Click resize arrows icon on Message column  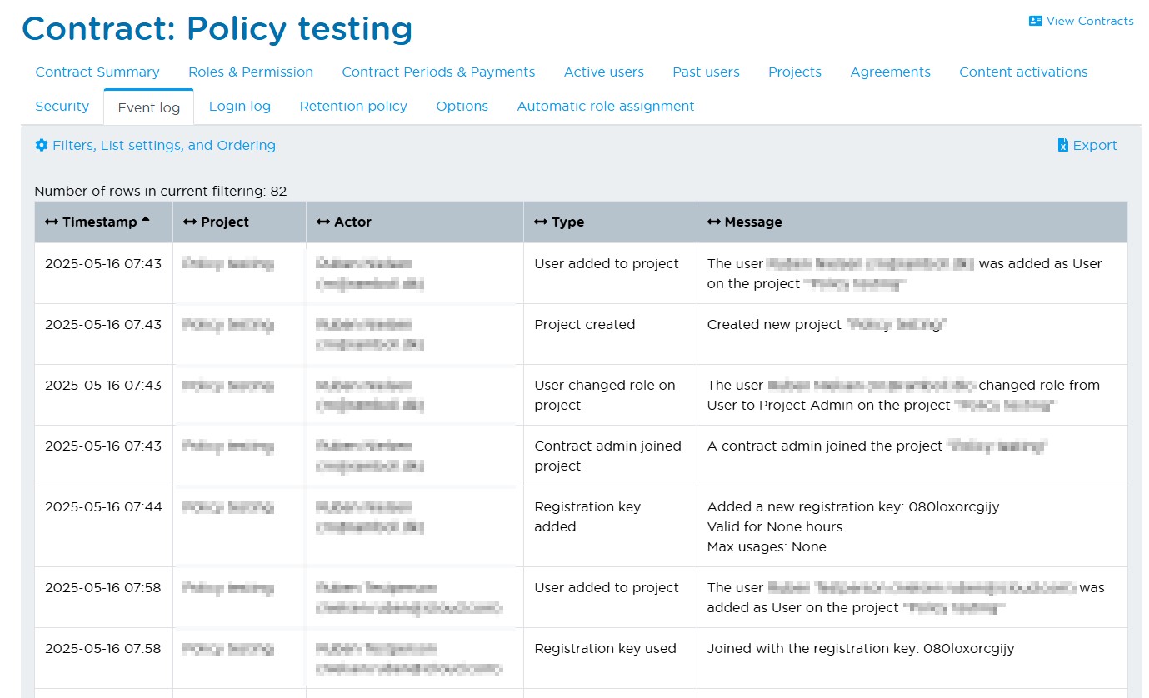713,222
